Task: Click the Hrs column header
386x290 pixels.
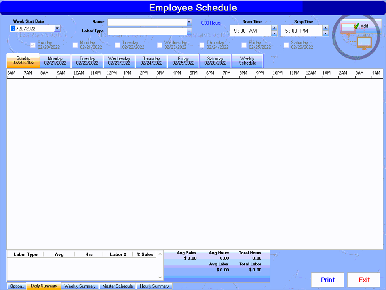Action: [x=89, y=254]
